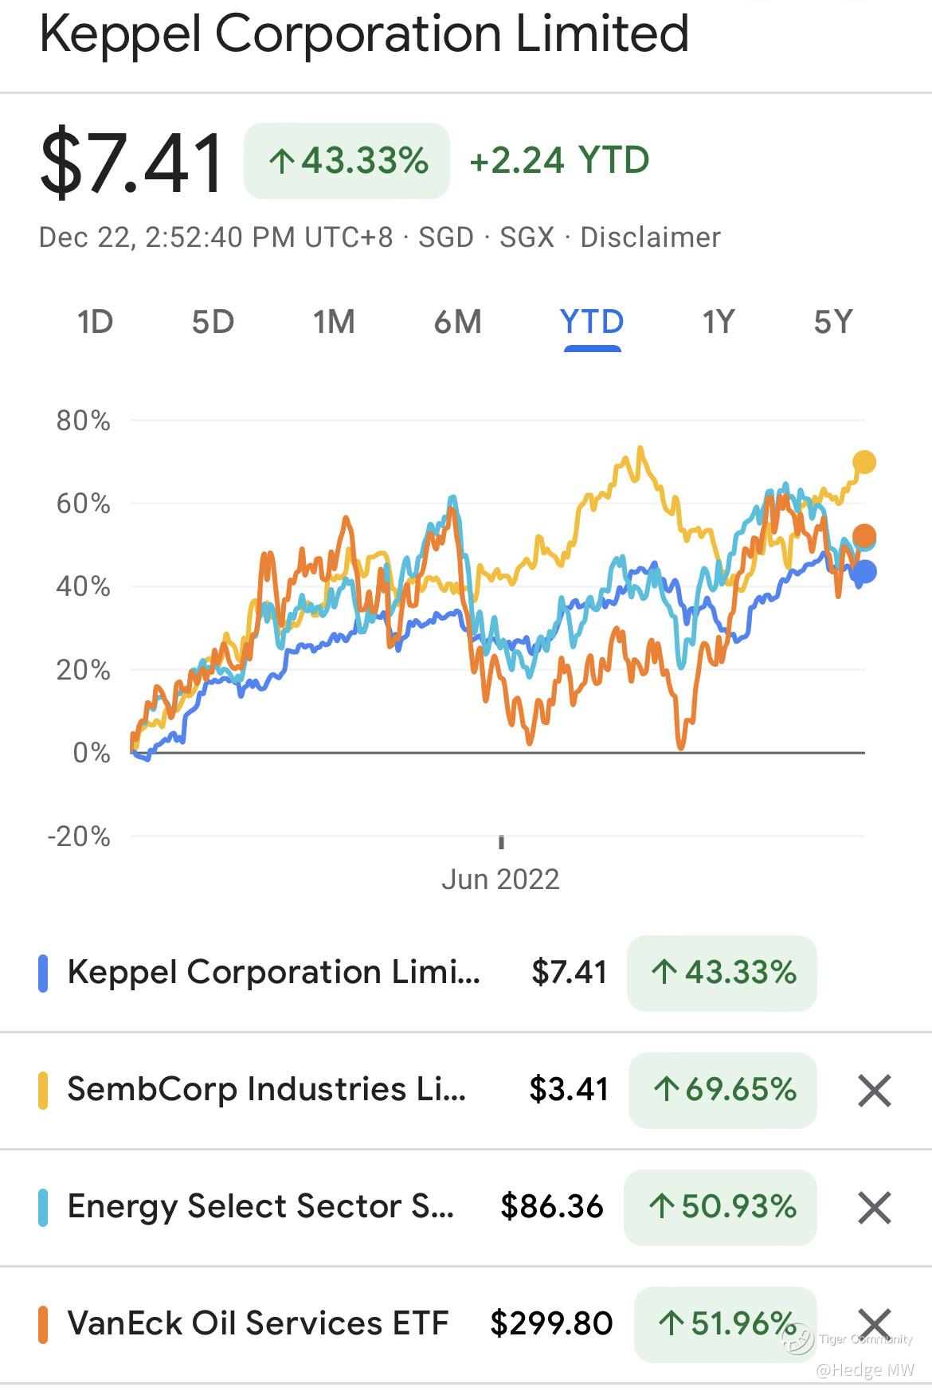The image size is (932, 1391).
Task: Open VanEck Oil Services ETF name
Action: pos(258,1324)
